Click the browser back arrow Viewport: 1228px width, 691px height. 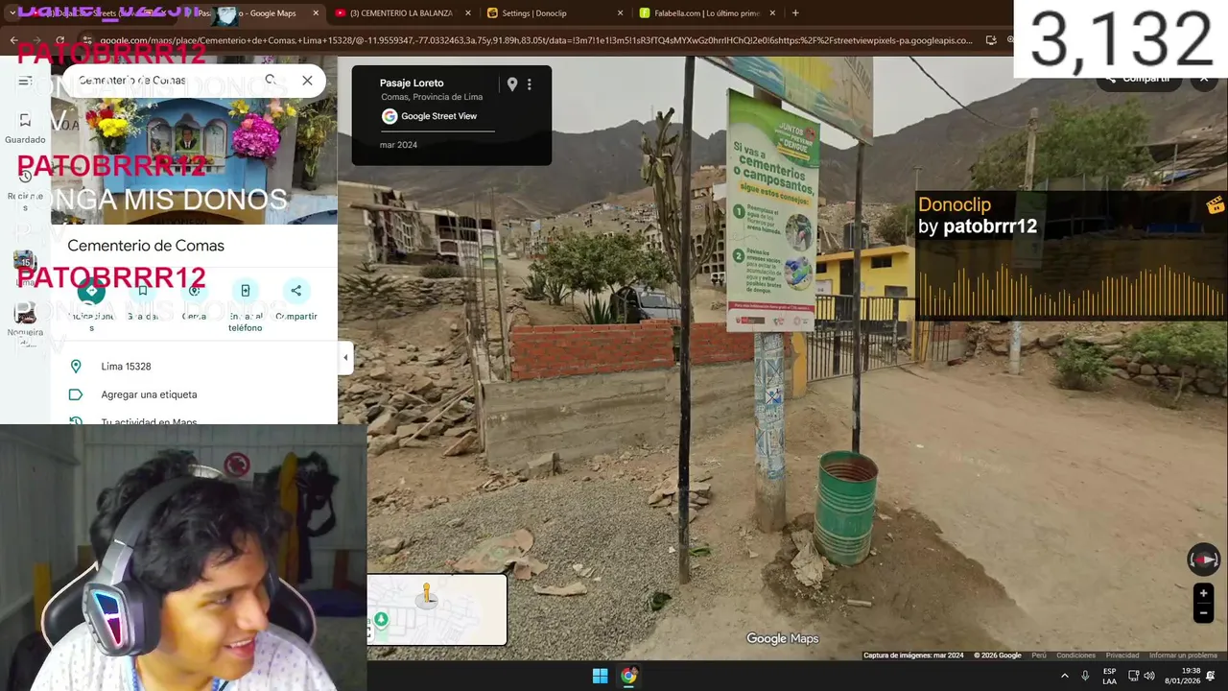point(13,40)
